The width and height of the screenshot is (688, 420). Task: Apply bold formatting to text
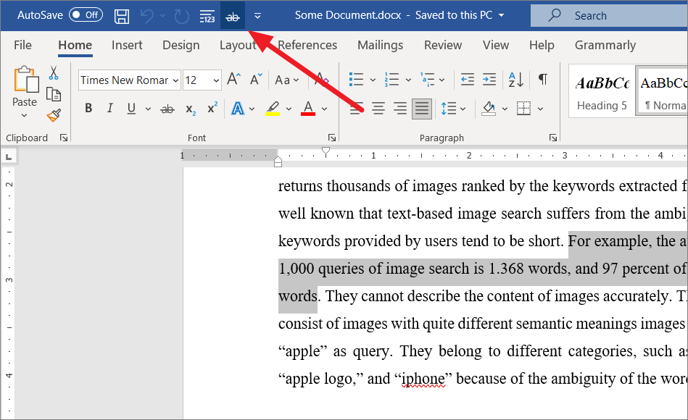(x=88, y=108)
